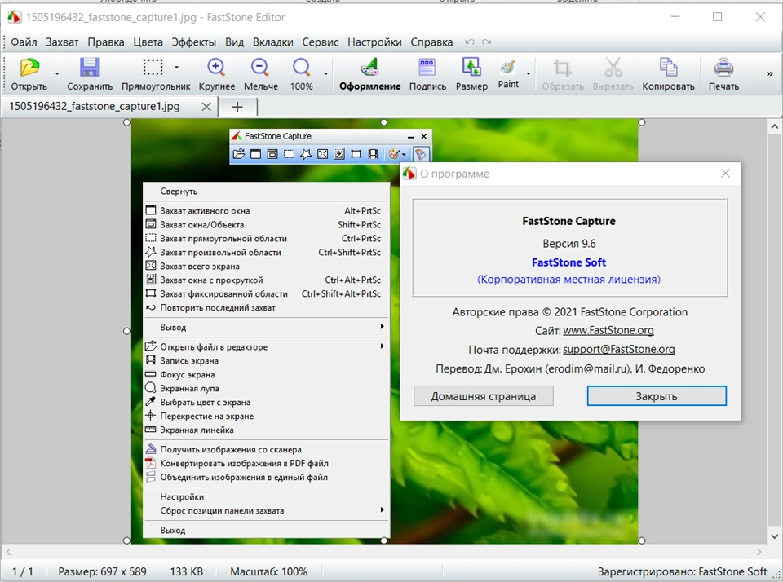Click the support@FastStone.org email link
Screen dimensions: 783x582
(619, 350)
